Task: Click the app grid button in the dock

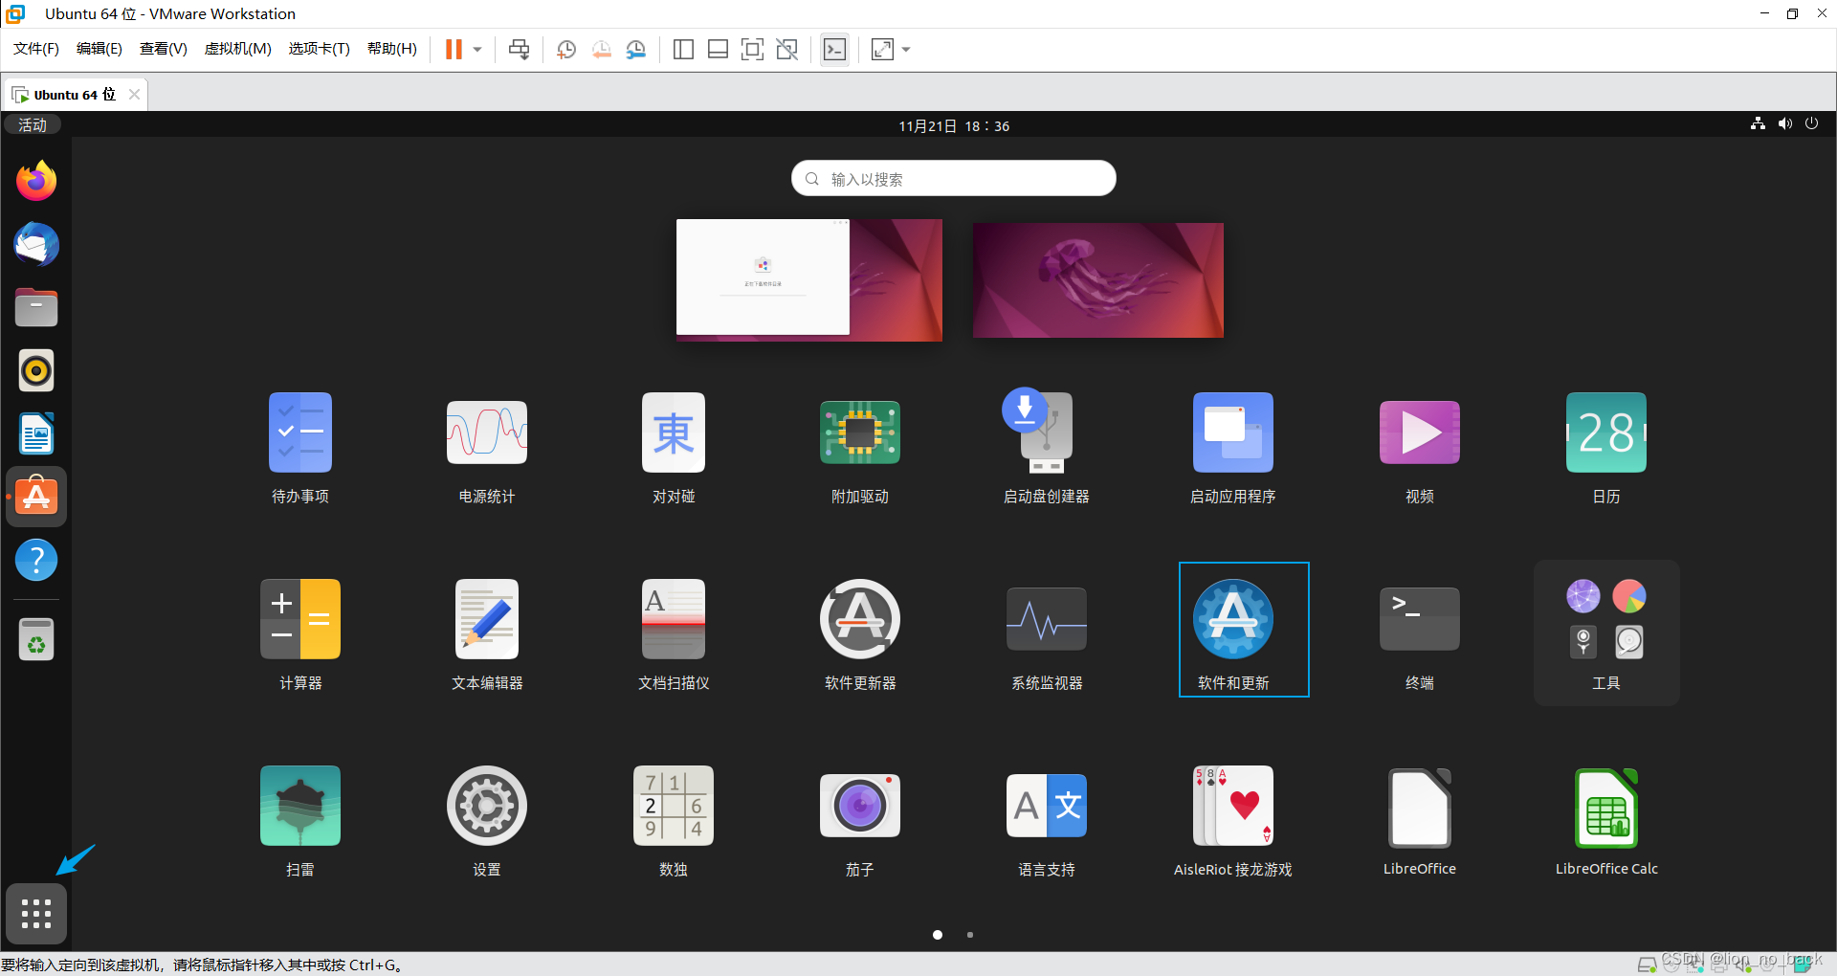Action: coord(35,914)
